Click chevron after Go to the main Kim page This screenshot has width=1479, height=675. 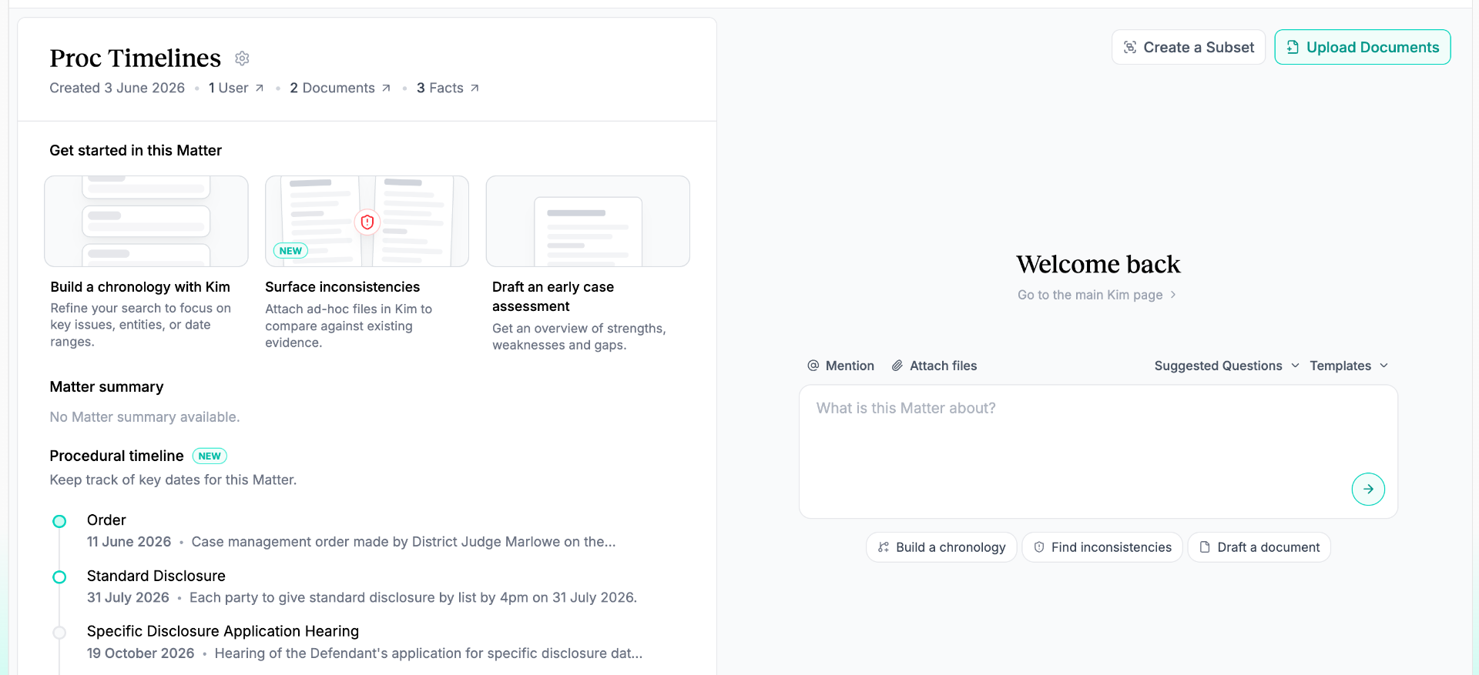point(1172,295)
